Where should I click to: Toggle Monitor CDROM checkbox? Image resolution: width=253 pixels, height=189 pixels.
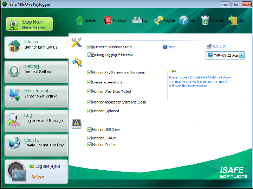[89, 138]
